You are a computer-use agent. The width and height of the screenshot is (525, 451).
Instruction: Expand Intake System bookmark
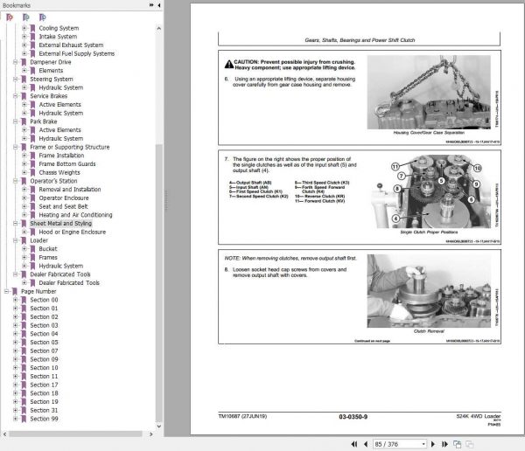point(24,37)
